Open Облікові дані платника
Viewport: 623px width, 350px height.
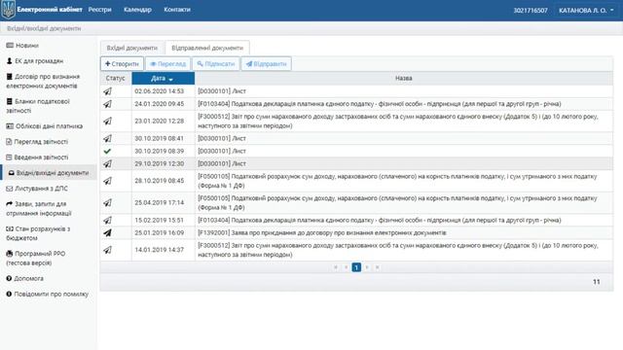[x=45, y=125]
